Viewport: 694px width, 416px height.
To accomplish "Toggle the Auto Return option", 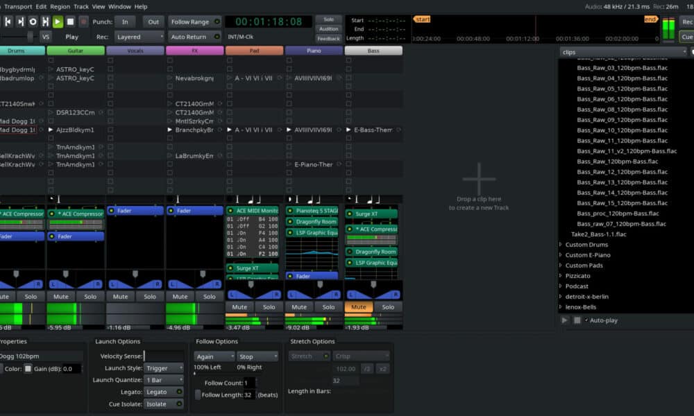I will (194, 37).
